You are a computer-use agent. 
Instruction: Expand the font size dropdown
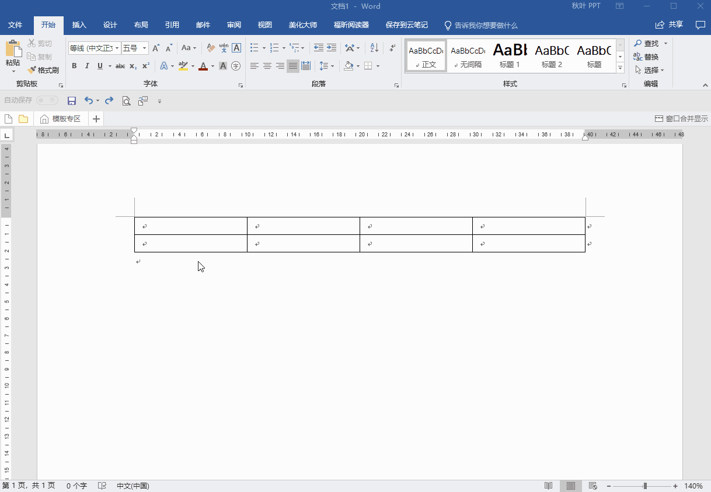(x=145, y=48)
